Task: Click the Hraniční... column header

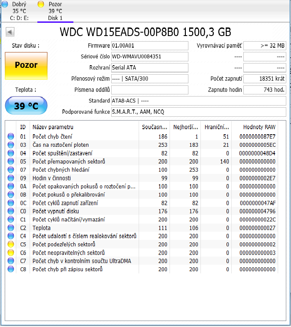Action: click(216, 127)
